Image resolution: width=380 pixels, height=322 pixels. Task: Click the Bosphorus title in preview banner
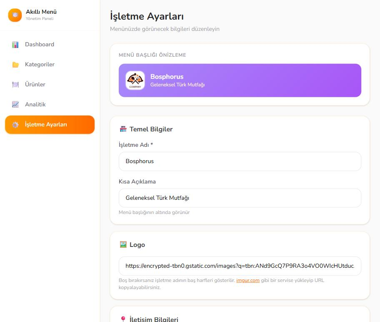[167, 77]
